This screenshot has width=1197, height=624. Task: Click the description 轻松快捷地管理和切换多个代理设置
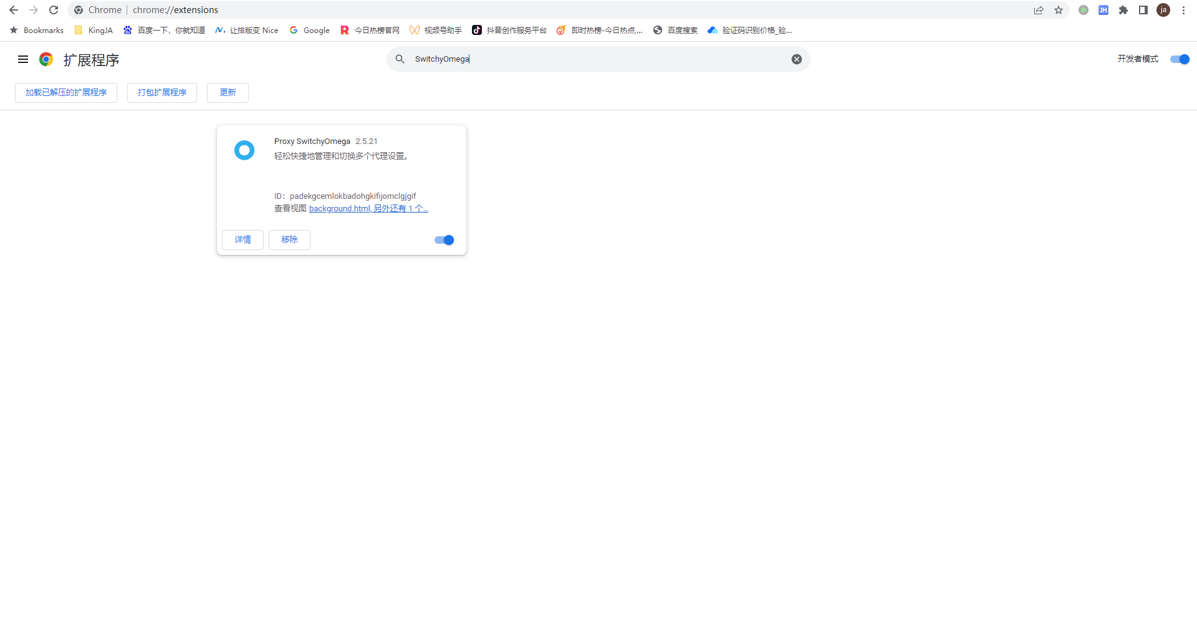pos(342,156)
